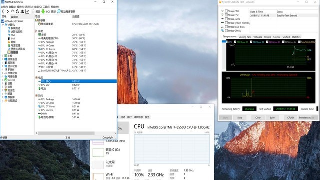This screenshot has width=320, height=180.
Task: Toggle CPU Core #2 graph checkbox
Action: (x=251, y=42)
